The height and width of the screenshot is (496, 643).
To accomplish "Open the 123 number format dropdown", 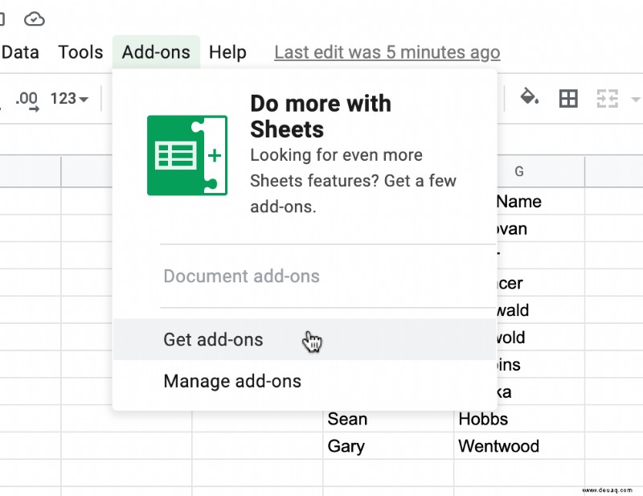I will [x=69, y=98].
